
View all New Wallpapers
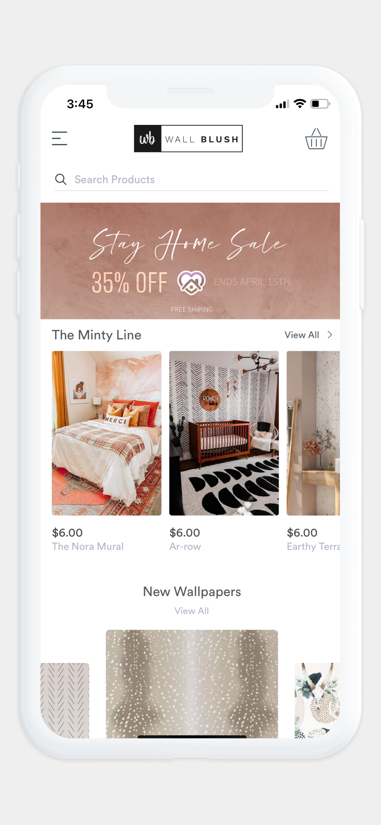click(x=191, y=611)
